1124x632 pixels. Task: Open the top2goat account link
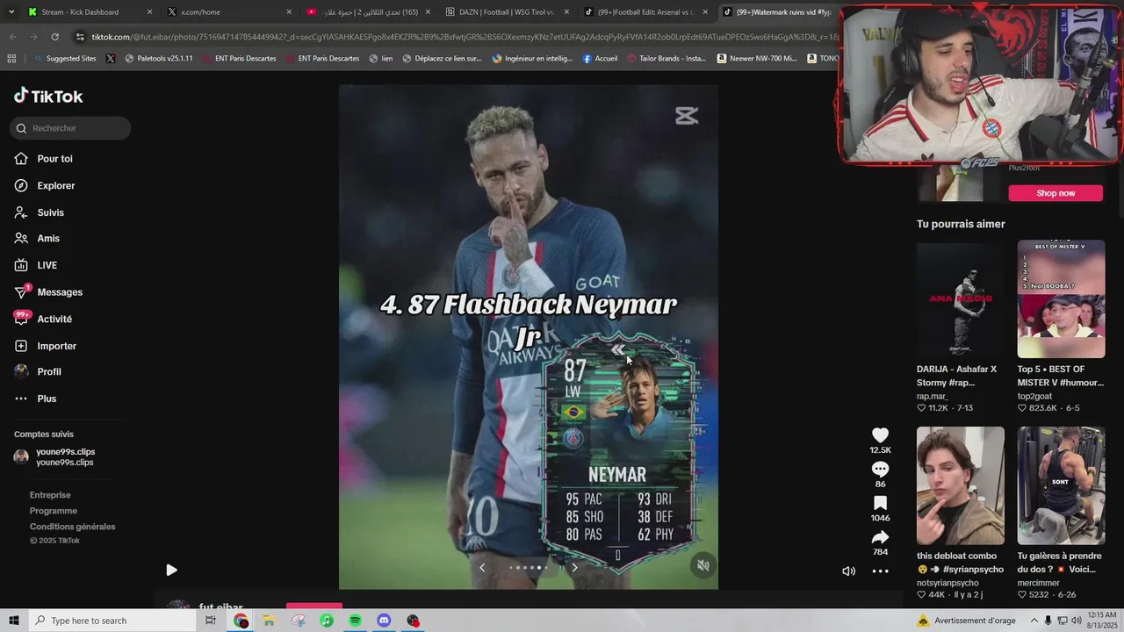pos(1036,396)
